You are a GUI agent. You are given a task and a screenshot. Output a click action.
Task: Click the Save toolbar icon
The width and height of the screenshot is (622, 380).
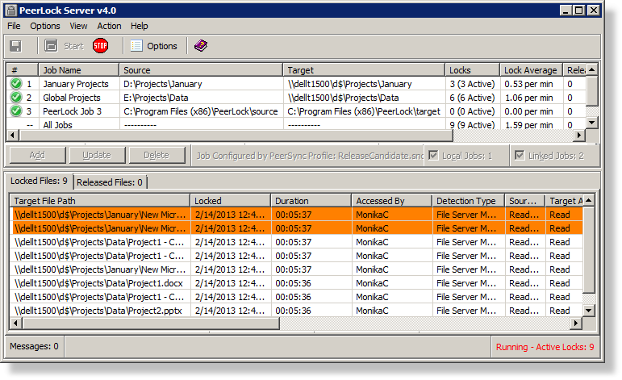(x=15, y=46)
